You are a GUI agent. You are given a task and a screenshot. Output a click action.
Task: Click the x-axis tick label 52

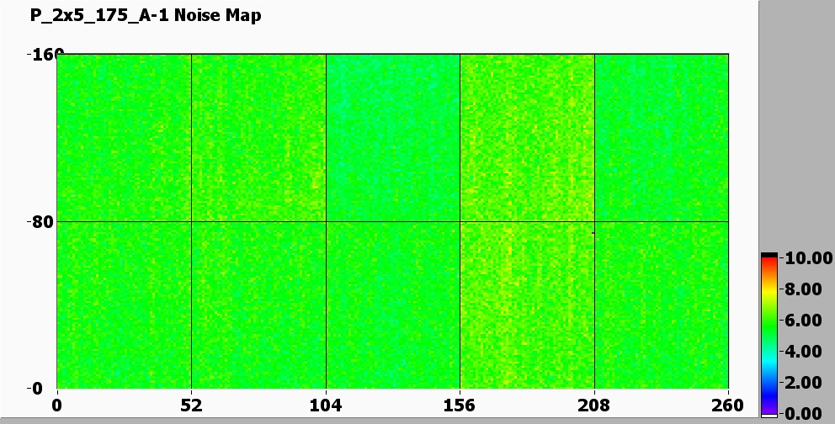pyautogui.click(x=191, y=405)
